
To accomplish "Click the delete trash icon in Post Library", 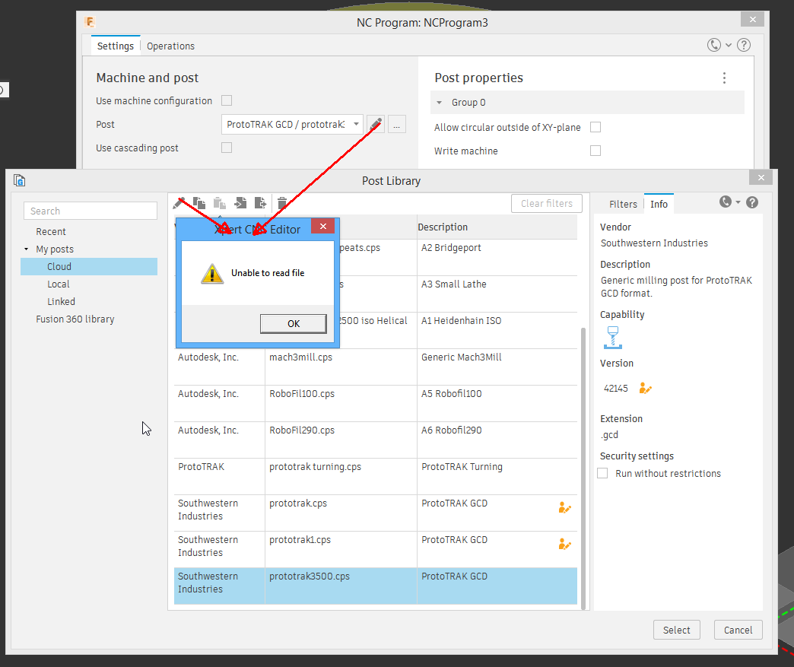I will (281, 203).
